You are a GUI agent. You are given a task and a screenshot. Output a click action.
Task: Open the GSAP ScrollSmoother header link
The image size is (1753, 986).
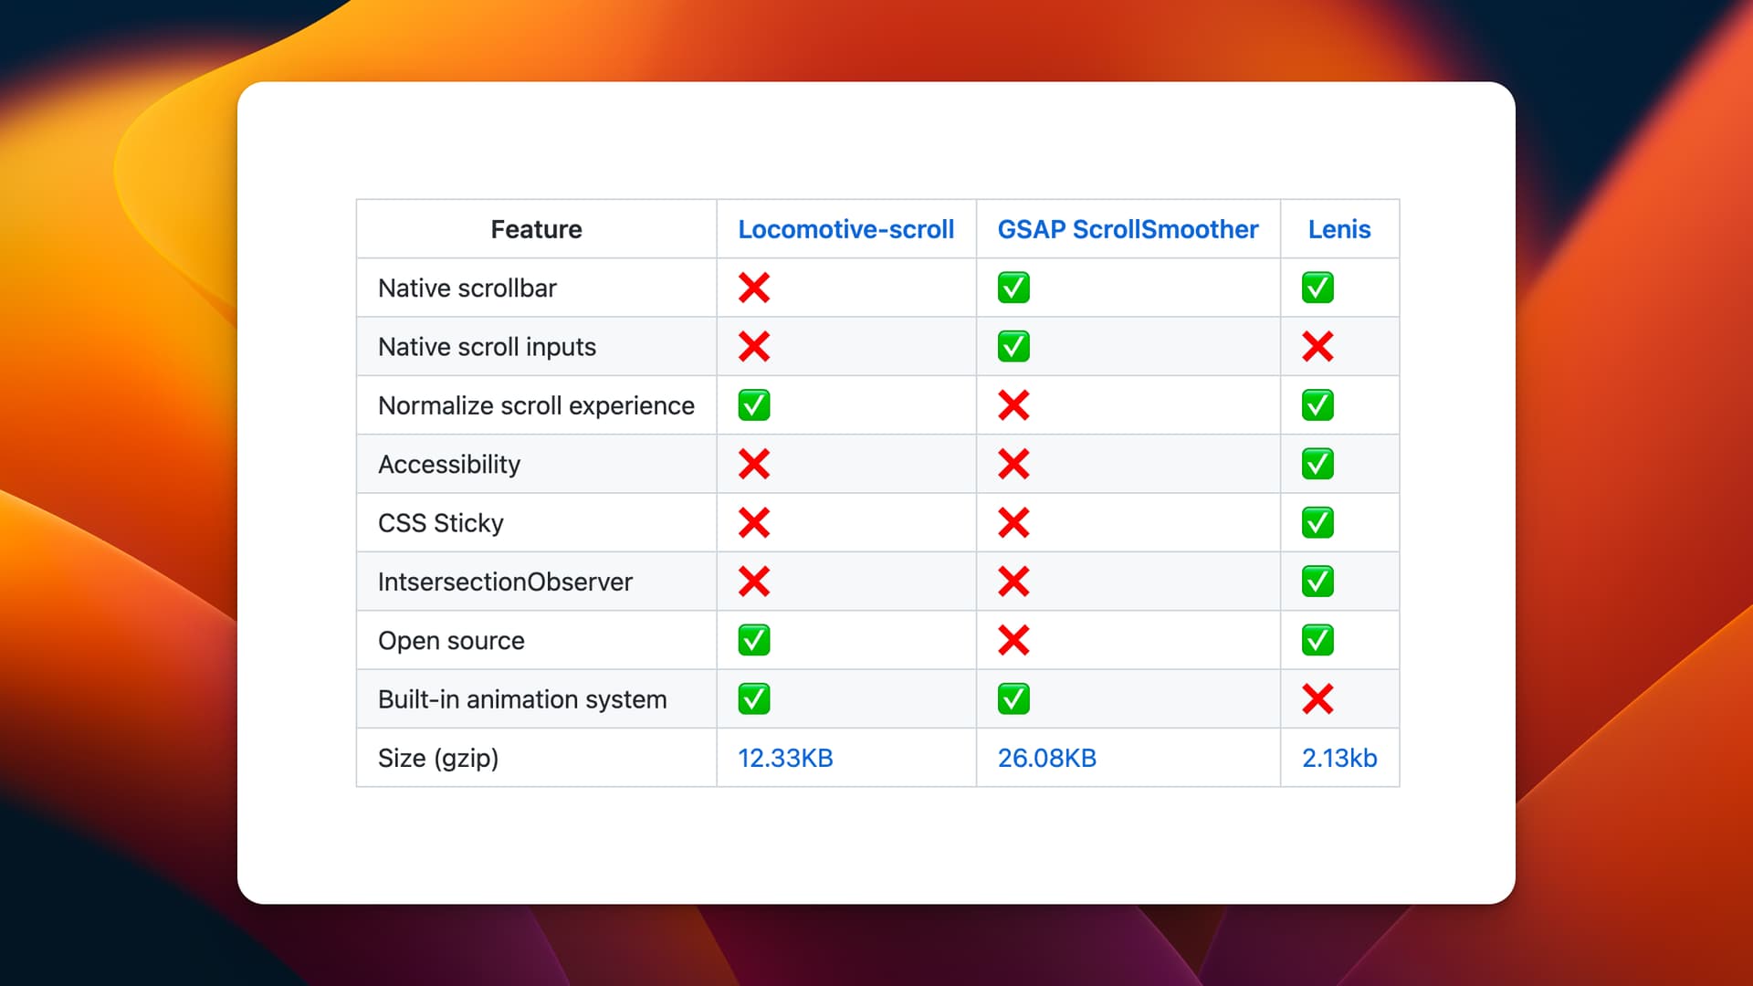(x=1128, y=229)
